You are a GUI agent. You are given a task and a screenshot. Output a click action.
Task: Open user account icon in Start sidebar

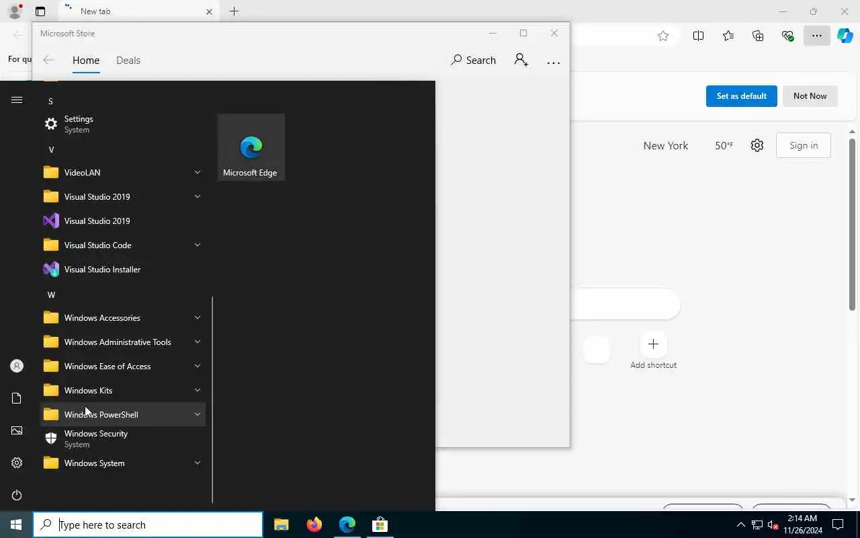[17, 366]
